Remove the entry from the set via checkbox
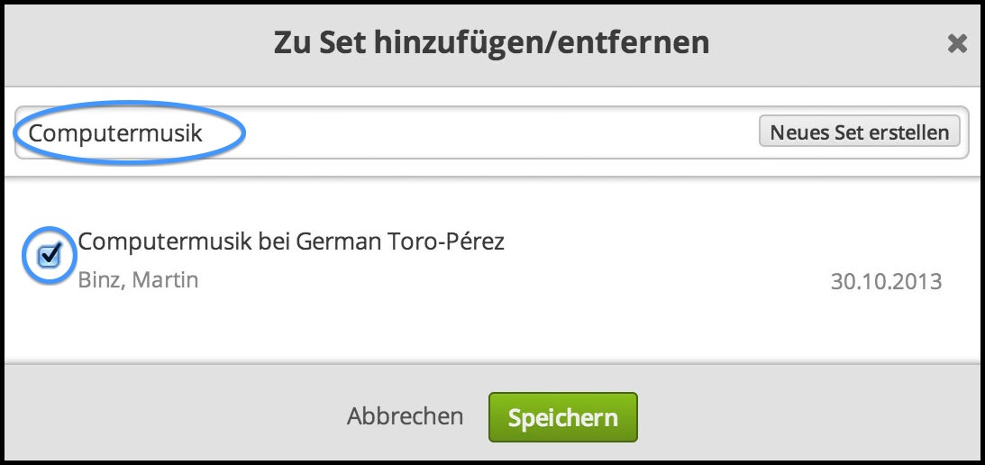The width and height of the screenshot is (985, 465). click(50, 257)
